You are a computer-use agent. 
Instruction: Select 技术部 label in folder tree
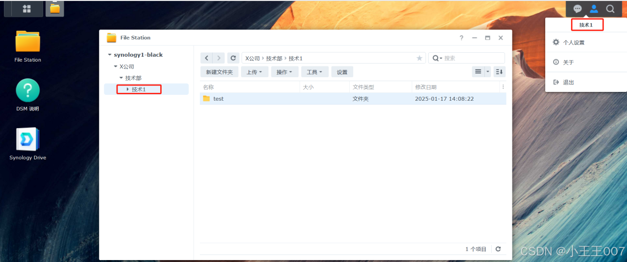(x=133, y=78)
